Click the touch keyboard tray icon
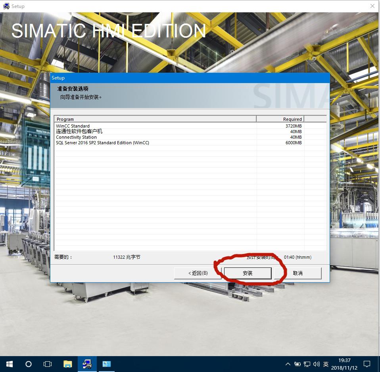The height and width of the screenshot is (372, 380). point(297,364)
